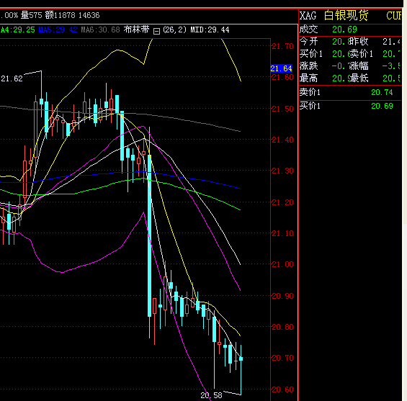Click the highlighted 21.64 price marker
The width and height of the screenshot is (407, 401).
coord(282,68)
